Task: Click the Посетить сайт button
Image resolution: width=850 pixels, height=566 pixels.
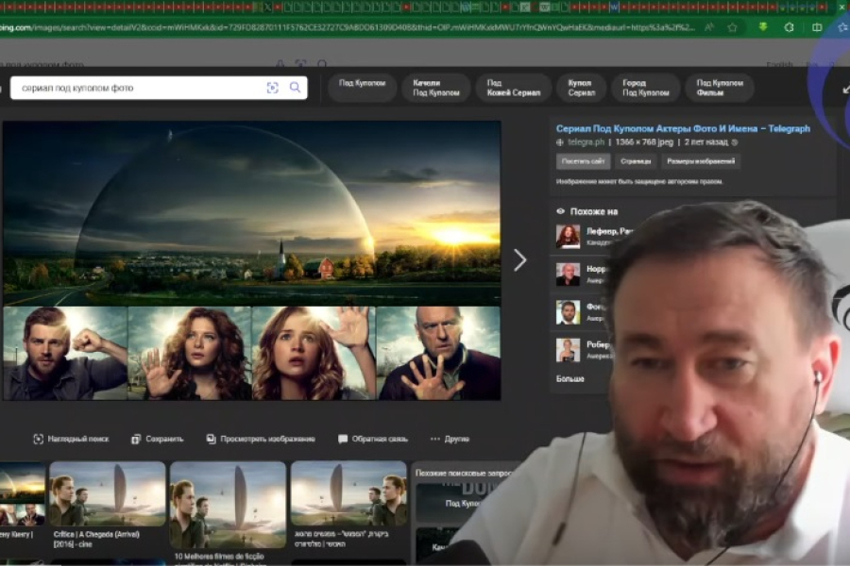Action: click(583, 161)
